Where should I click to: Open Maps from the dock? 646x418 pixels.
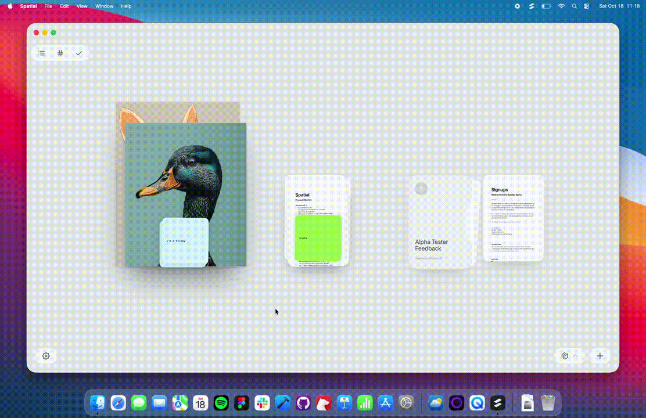click(180, 403)
